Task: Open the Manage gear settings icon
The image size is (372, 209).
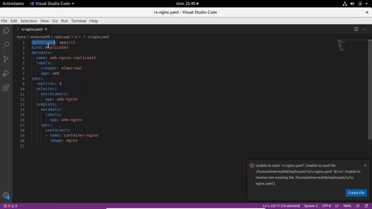Action: (6, 196)
